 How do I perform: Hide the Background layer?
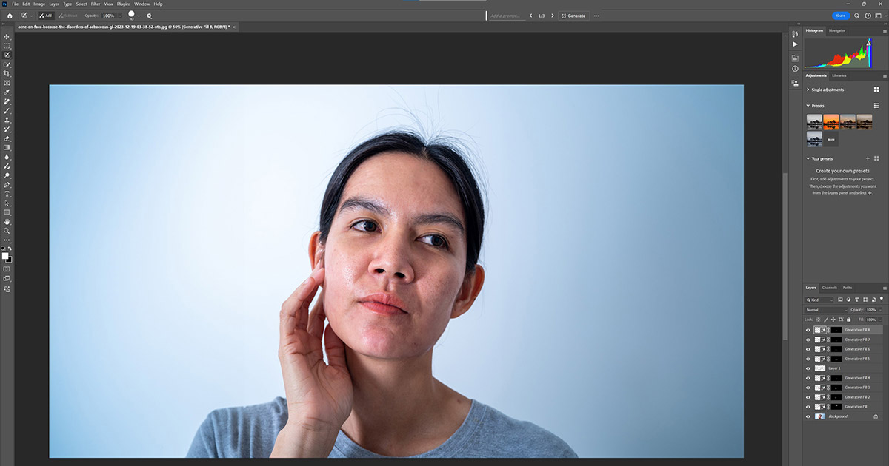point(808,416)
